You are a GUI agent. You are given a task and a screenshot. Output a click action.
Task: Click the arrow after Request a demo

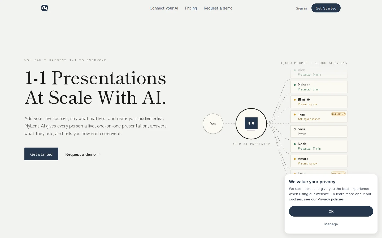(99, 154)
